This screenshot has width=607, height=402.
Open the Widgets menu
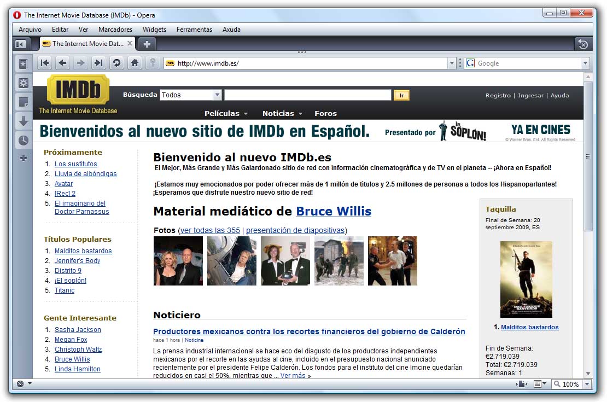click(154, 30)
